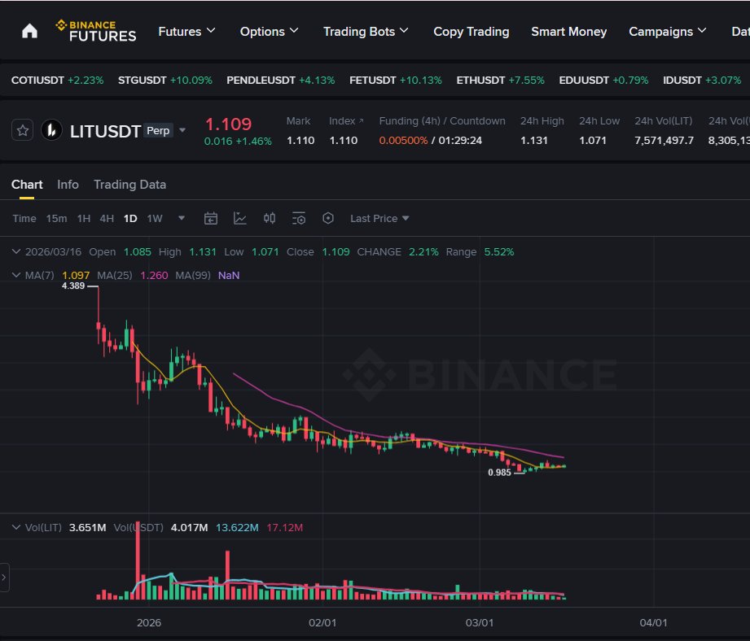Click the Perp contract type badge
This screenshot has width=750, height=641.
[x=158, y=130]
